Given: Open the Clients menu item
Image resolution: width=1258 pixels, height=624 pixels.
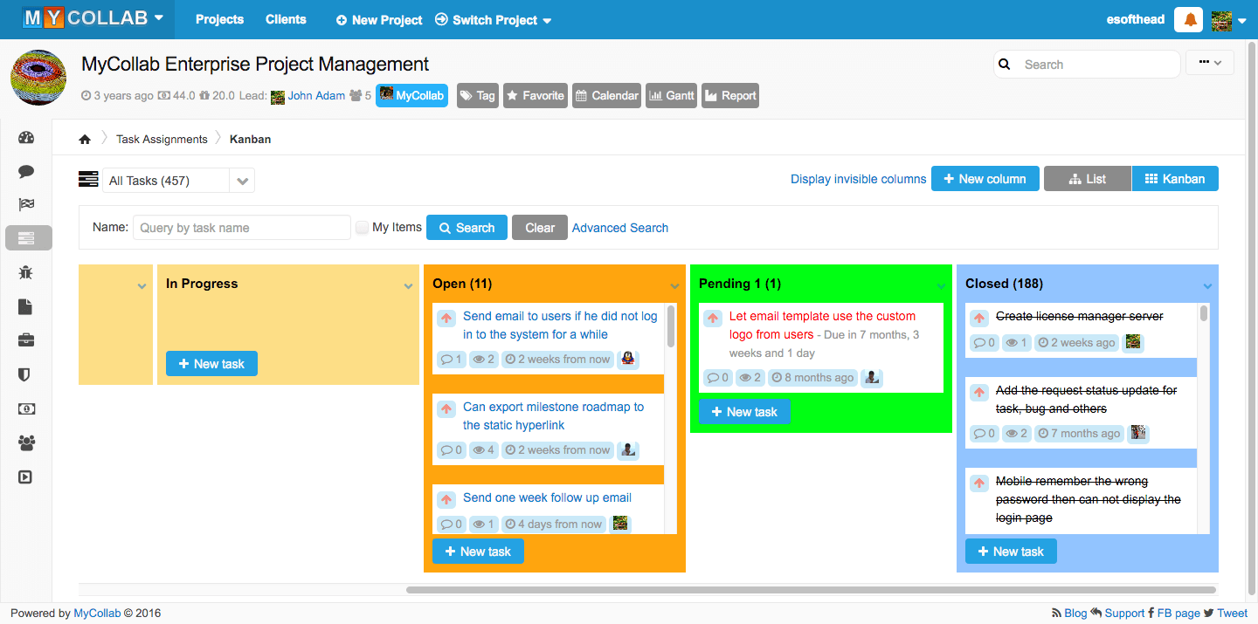Looking at the screenshot, I should 286,19.
